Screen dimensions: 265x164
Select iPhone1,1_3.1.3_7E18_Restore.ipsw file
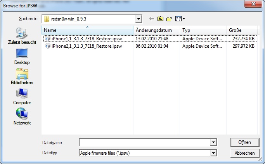[x=84, y=39]
